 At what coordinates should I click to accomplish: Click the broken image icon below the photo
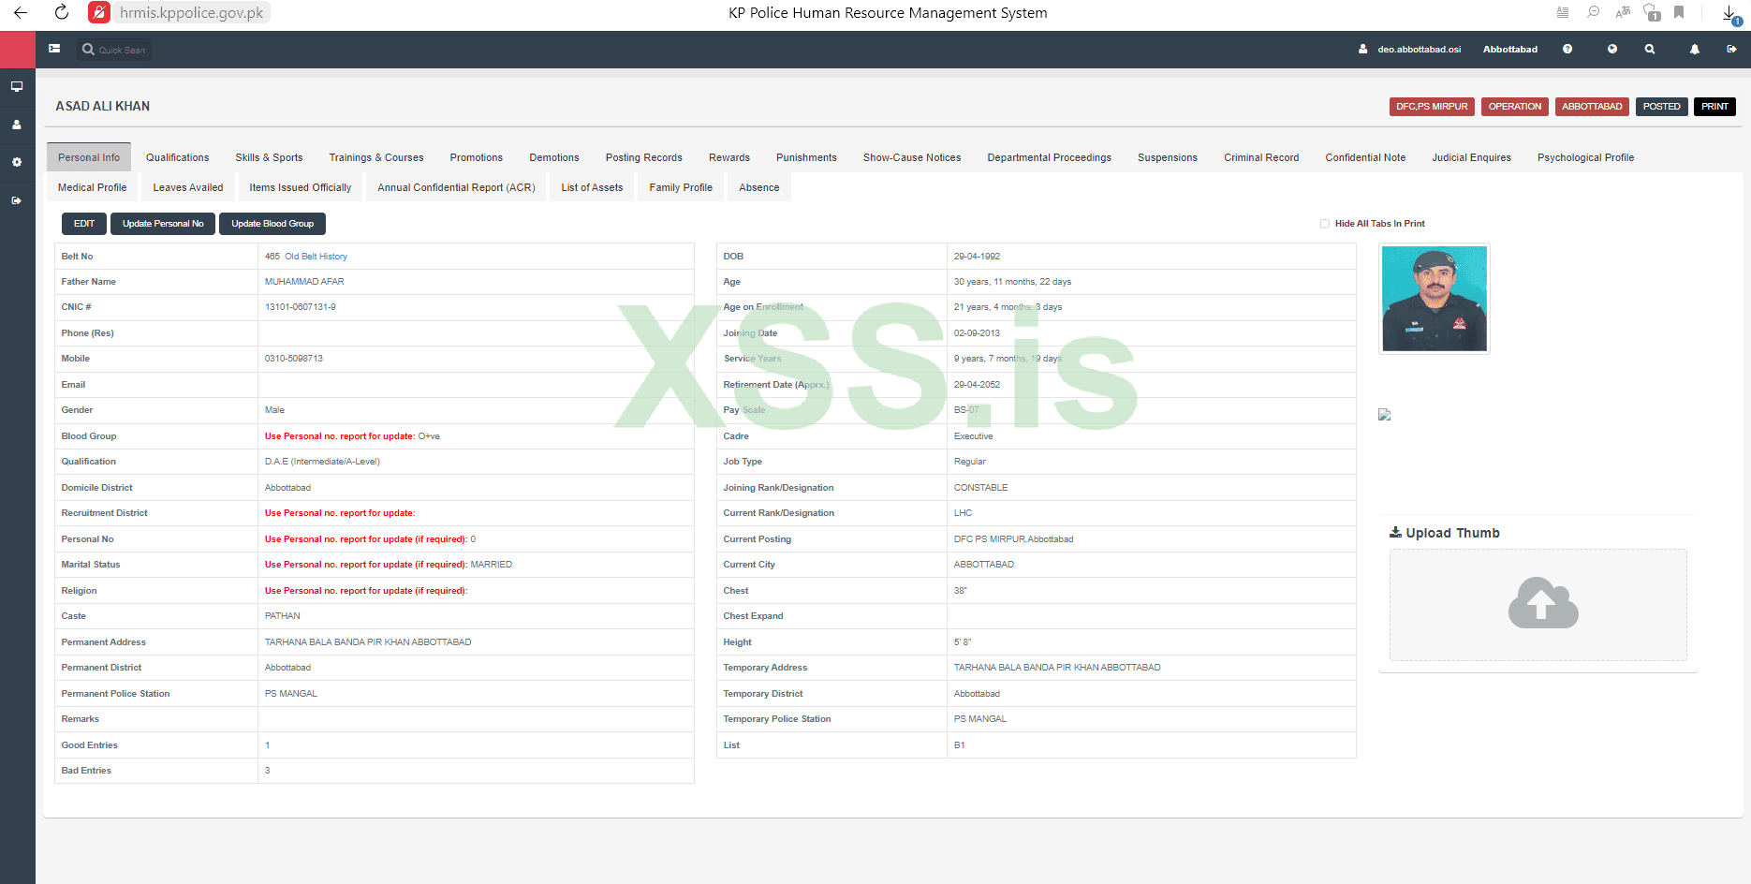[x=1385, y=415]
